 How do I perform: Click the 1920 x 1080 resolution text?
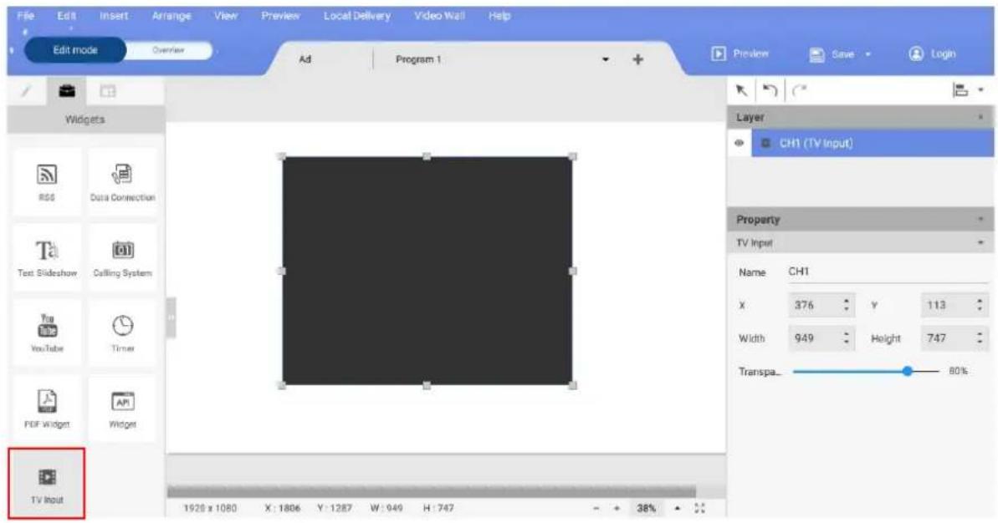[x=210, y=509]
